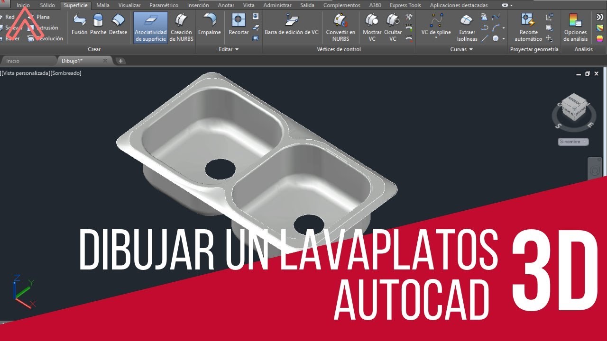Image resolution: width=607 pixels, height=341 pixels.
Task: Open the Vista ribbon tab
Action: click(x=248, y=5)
